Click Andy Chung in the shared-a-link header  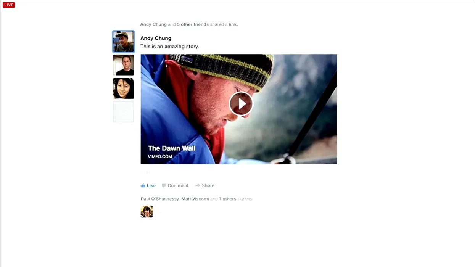pos(153,24)
